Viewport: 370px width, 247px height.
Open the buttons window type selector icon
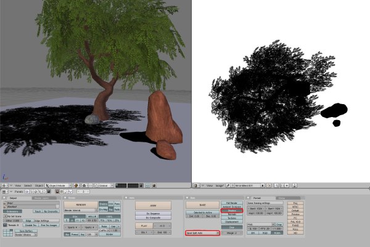point(4,192)
